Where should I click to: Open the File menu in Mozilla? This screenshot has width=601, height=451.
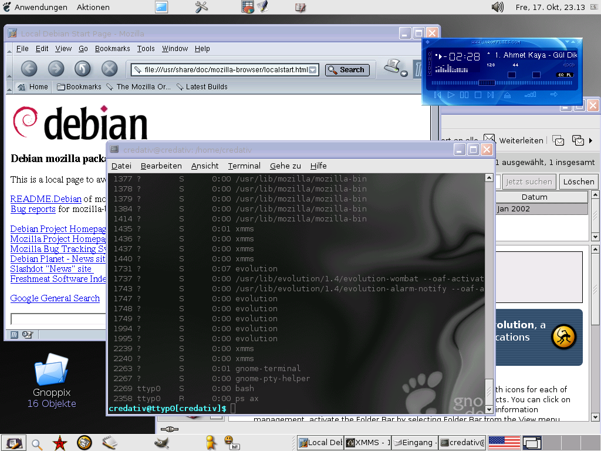(x=22, y=49)
